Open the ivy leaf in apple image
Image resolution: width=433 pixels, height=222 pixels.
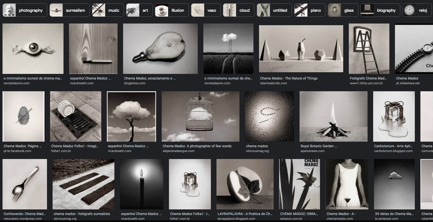[x=245, y=184]
